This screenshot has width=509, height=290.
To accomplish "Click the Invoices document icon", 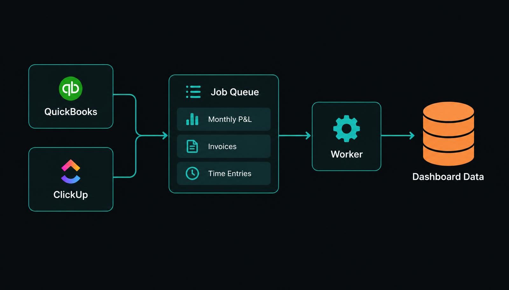I will point(192,146).
